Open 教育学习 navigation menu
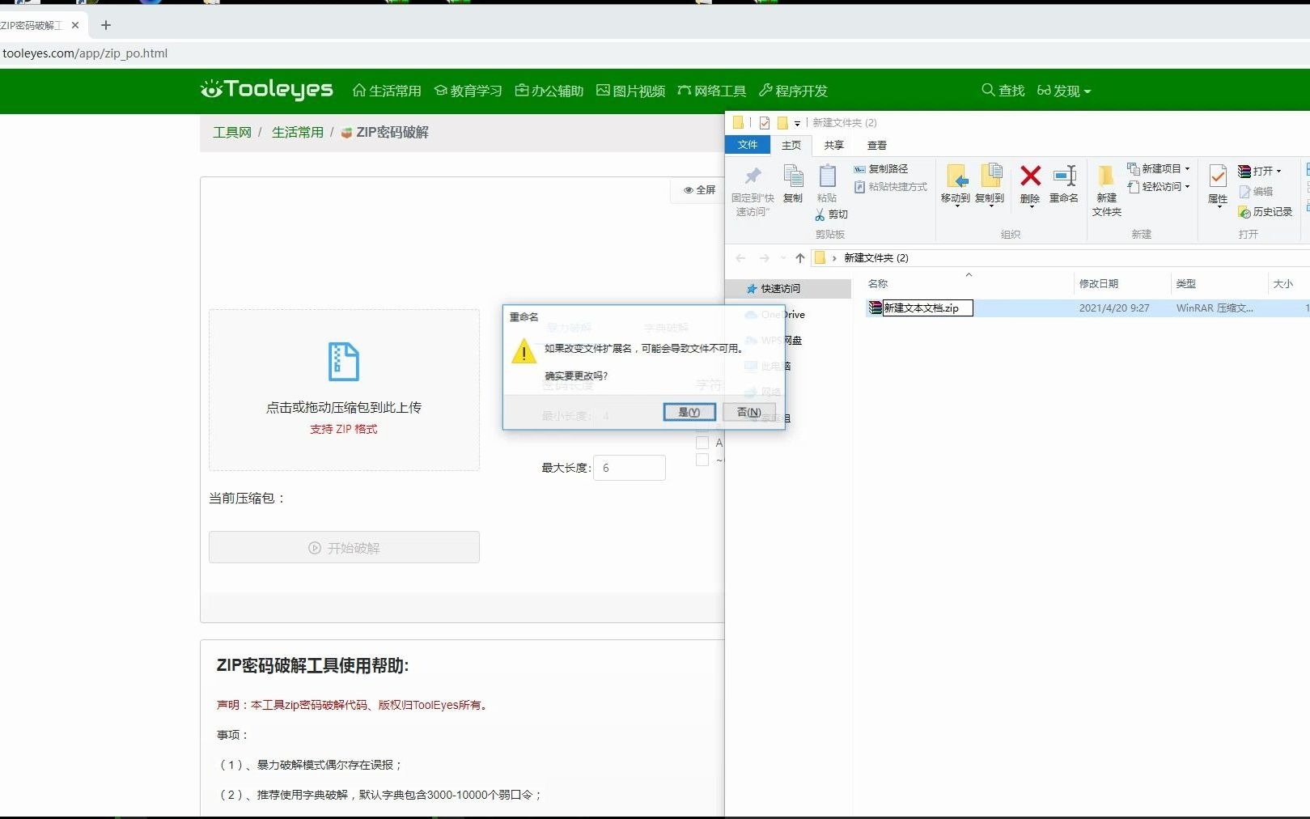 tap(468, 91)
